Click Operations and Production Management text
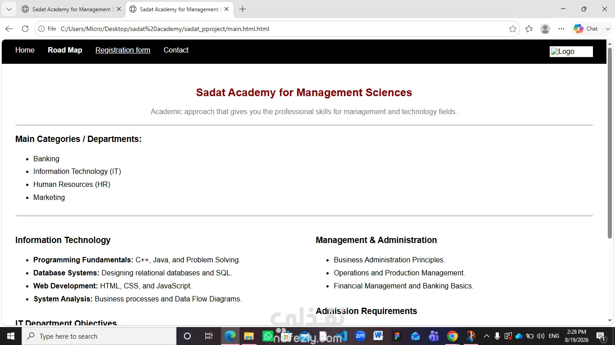The image size is (615, 345). [399, 273]
